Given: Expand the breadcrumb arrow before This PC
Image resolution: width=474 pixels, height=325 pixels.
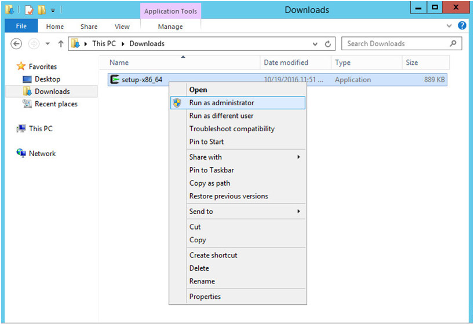Looking at the screenshot, I should pyautogui.click(x=86, y=44).
